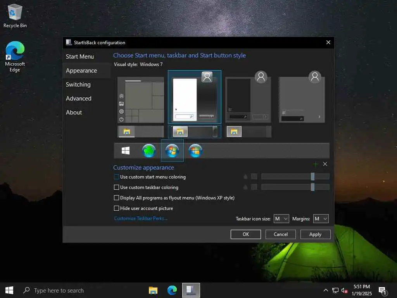
Task: Remove start button image with X icon
Action: 325,164
